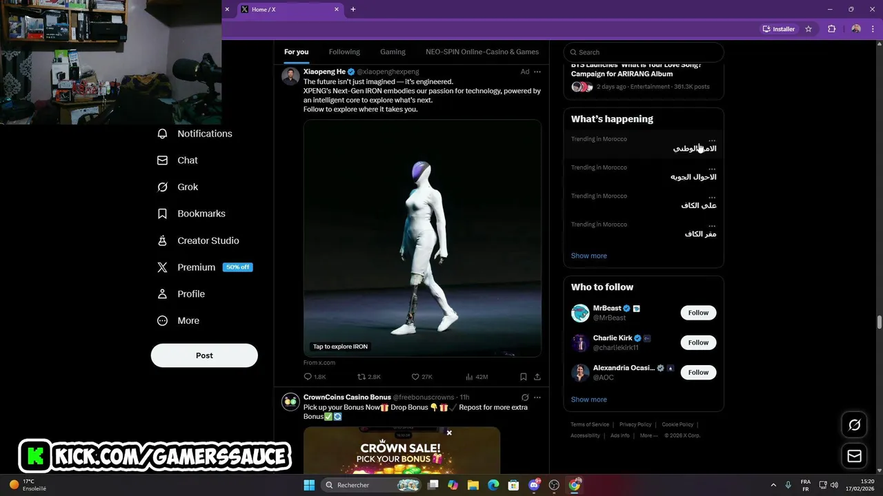
Task: Open Accessibility footer link
Action: pos(585,435)
